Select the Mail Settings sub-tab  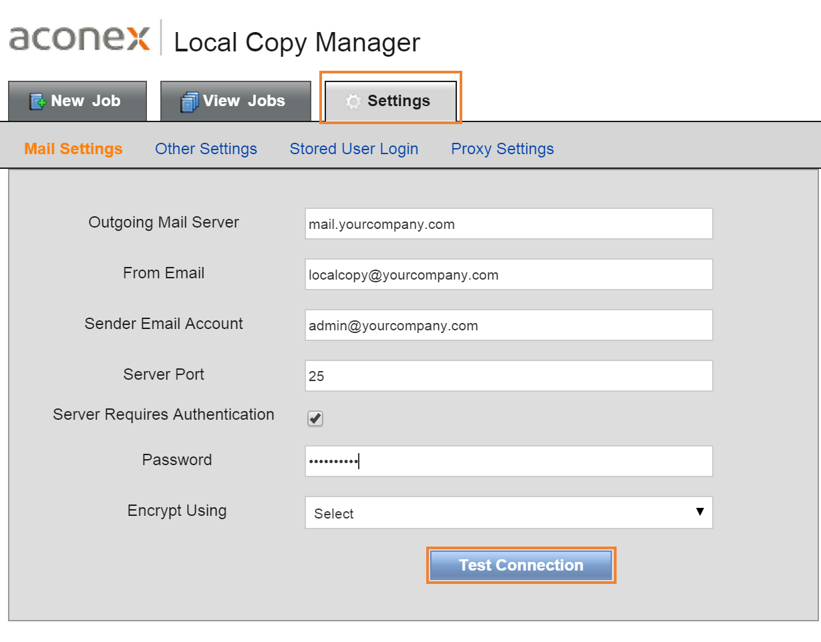[73, 149]
